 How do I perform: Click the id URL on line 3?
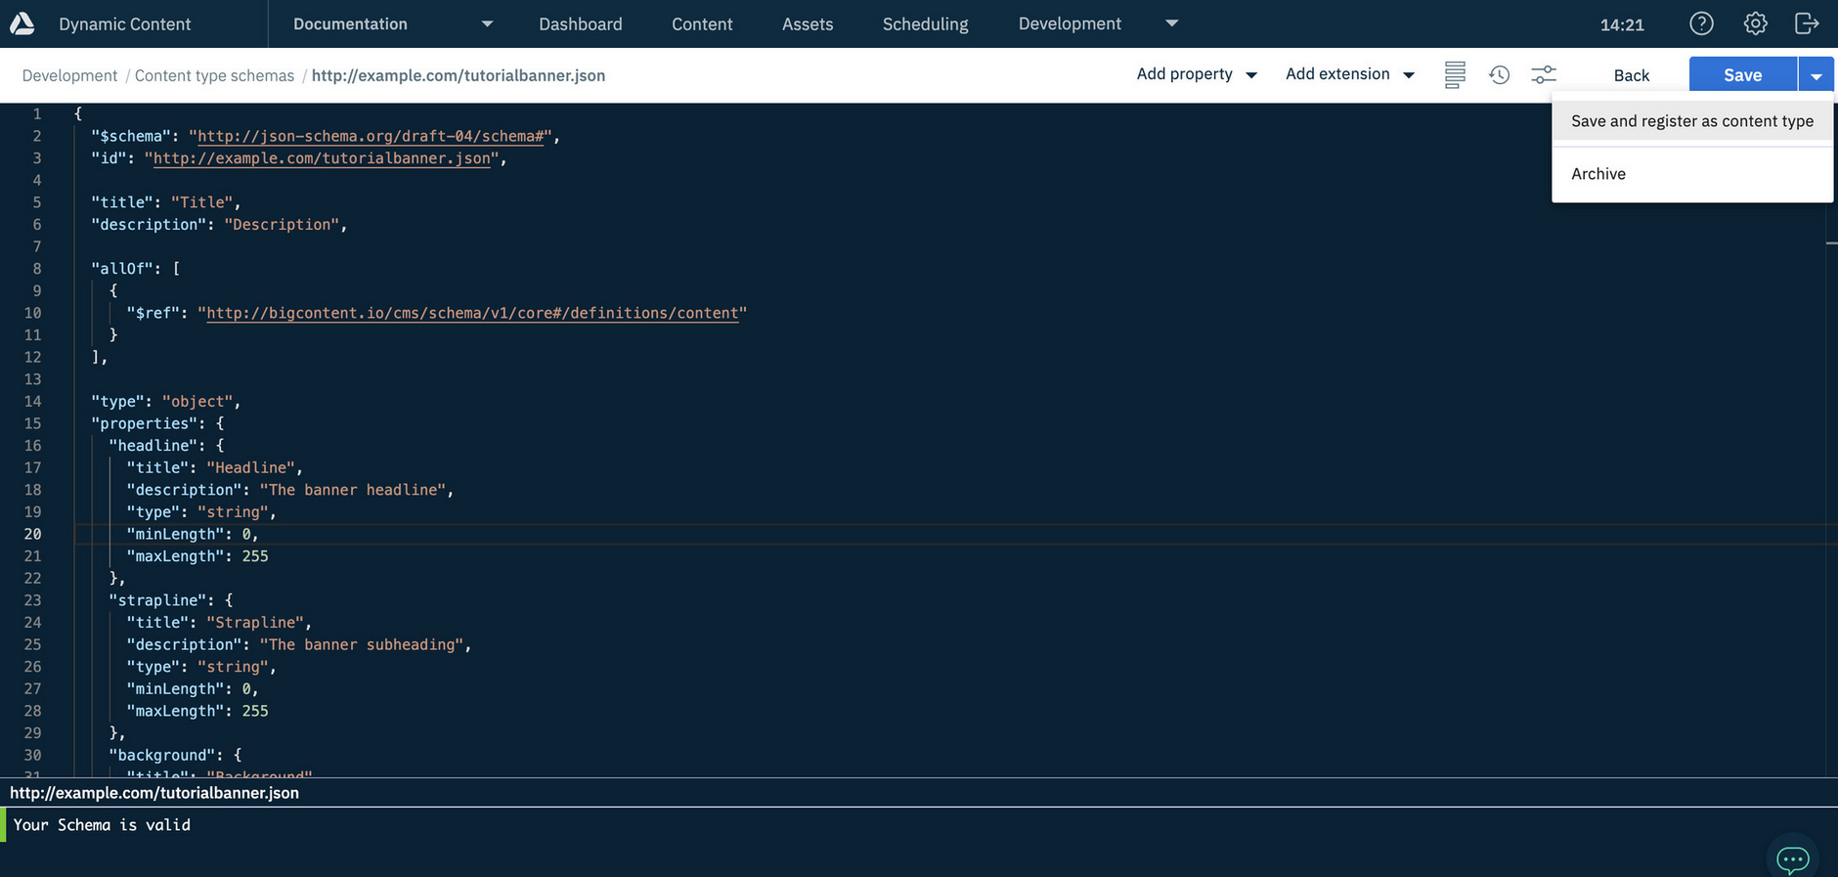tap(322, 157)
